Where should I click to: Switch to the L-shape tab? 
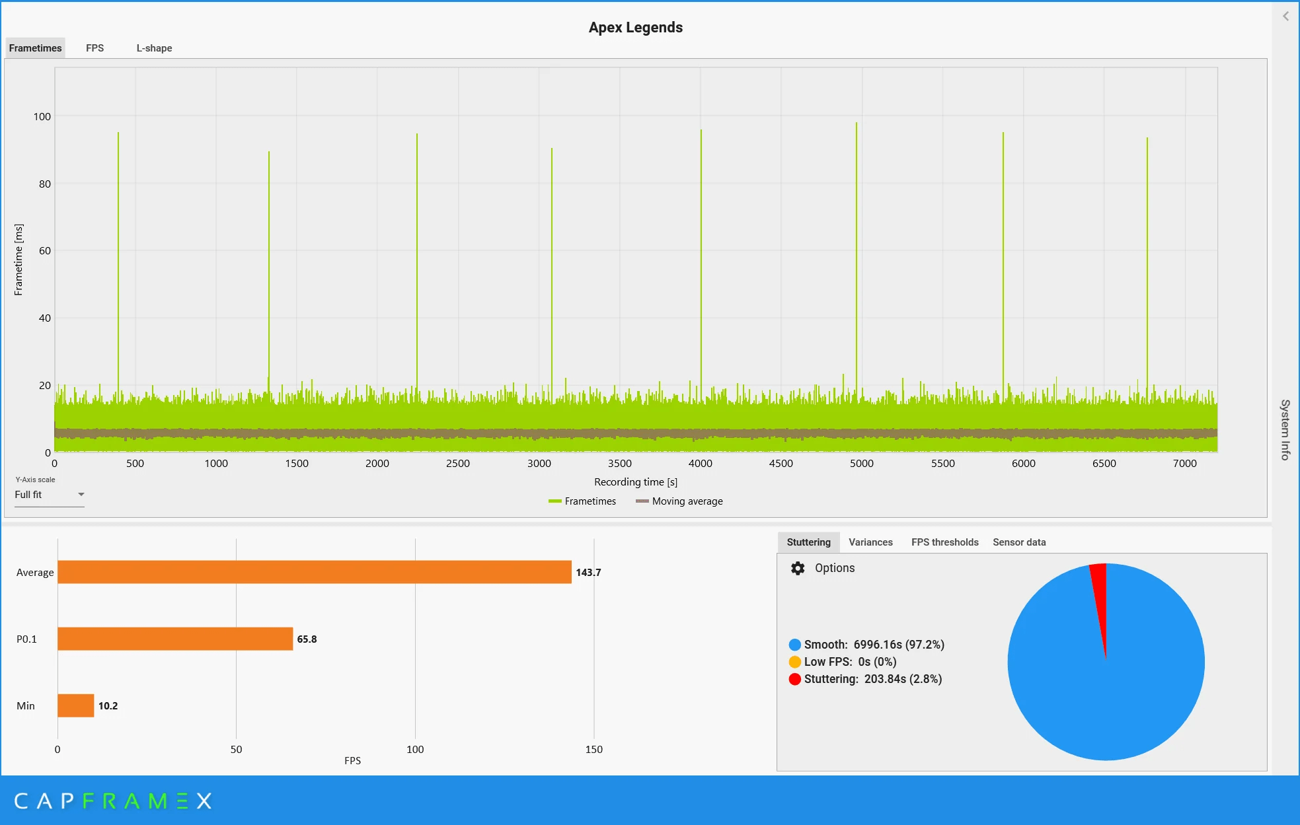pyautogui.click(x=154, y=48)
